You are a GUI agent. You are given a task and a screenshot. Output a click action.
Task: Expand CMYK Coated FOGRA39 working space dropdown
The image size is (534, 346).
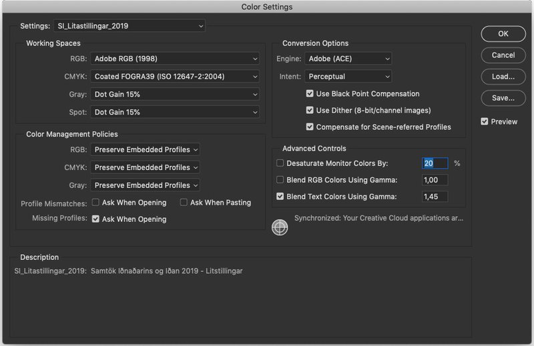point(175,77)
